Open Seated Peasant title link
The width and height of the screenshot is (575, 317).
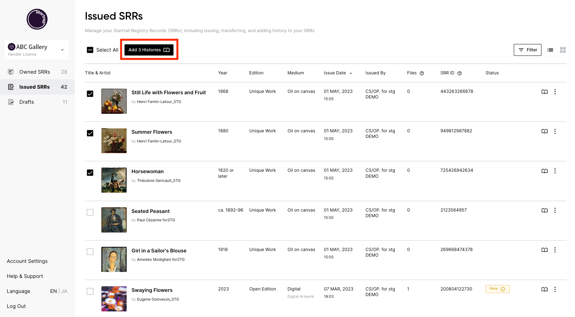150,211
